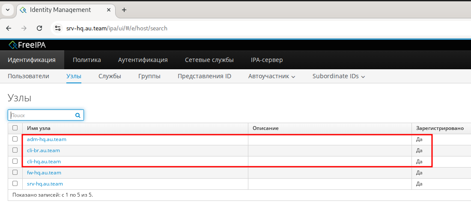
Task: Click the search magnifier icon in Узлы
Action: tap(78, 115)
